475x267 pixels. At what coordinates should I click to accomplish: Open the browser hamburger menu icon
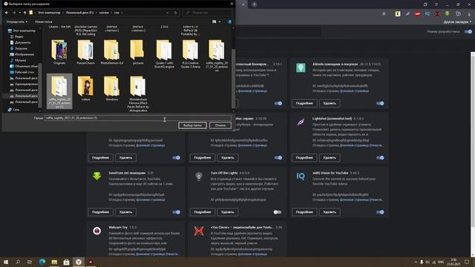[436, 4]
